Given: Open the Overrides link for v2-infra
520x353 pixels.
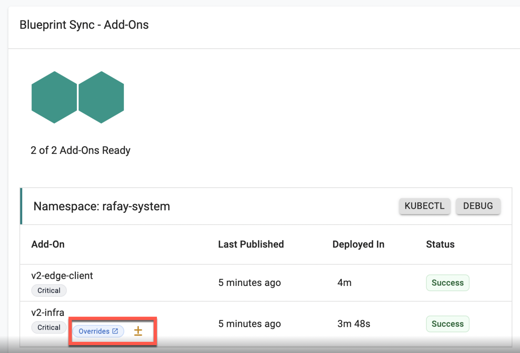Looking at the screenshot, I should coord(98,331).
